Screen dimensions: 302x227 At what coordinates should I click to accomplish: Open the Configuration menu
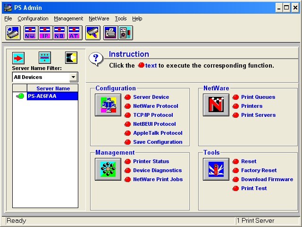tap(33, 18)
